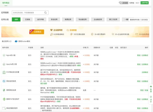
Task: Click the 8.0.1 version number
Action: pos(137,3)
